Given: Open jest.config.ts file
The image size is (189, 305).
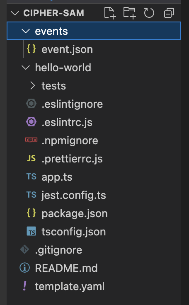Looking at the screenshot, I should pyautogui.click(x=94, y=195).
